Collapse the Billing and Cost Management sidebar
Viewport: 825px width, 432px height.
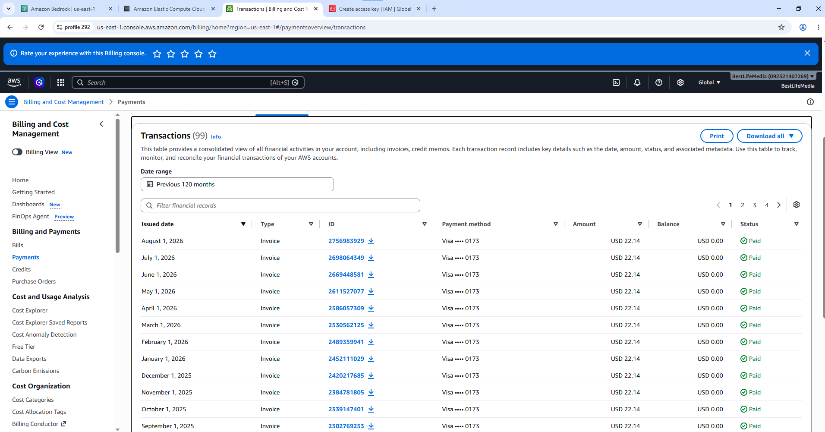tap(101, 124)
